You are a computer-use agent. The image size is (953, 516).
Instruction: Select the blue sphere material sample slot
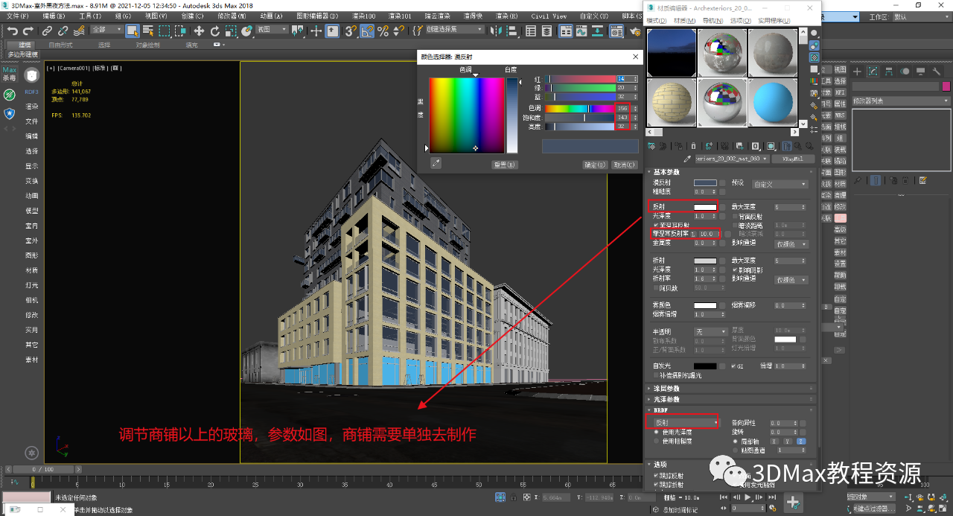point(772,102)
